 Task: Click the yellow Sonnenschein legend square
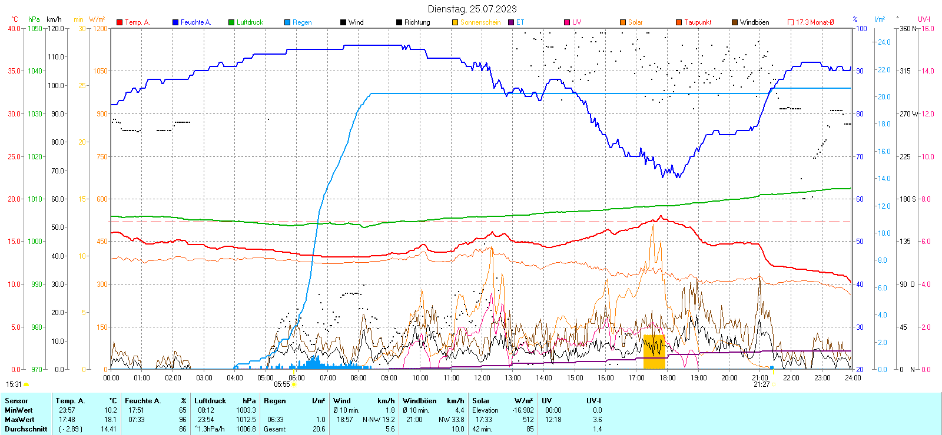click(x=455, y=22)
